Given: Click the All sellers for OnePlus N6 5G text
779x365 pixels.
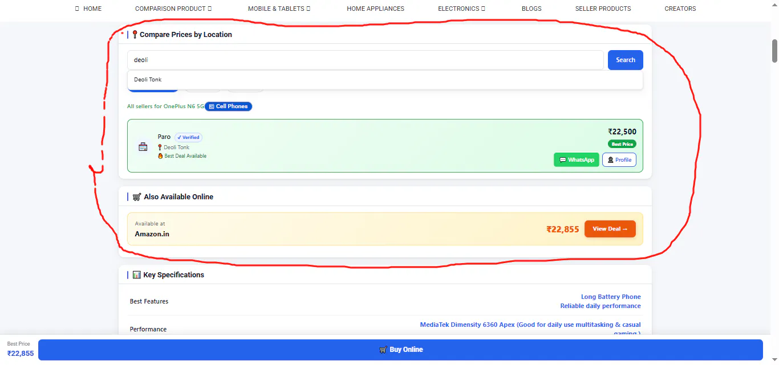Looking at the screenshot, I should point(165,106).
